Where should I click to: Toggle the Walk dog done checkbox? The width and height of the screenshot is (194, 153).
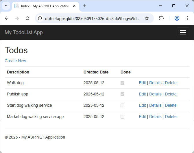123,83
